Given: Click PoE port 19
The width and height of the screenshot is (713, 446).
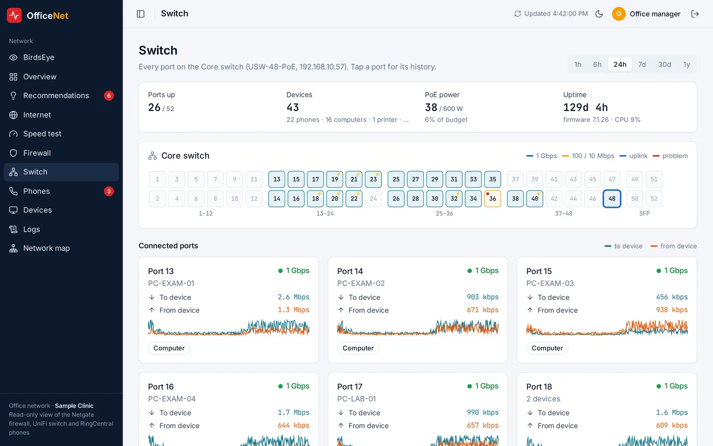Looking at the screenshot, I should click(335, 179).
